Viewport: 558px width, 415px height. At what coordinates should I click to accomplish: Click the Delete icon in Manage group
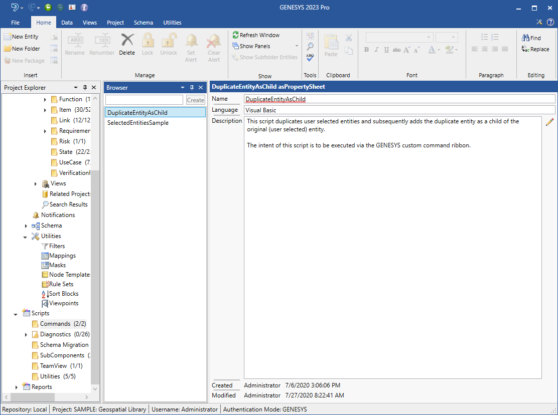coord(127,40)
